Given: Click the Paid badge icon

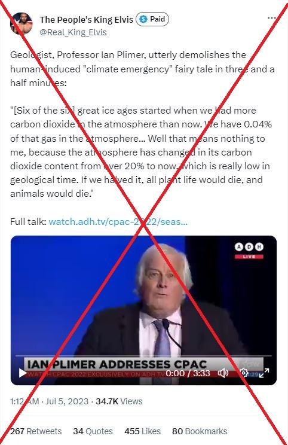Looking at the screenshot, I should [152, 19].
